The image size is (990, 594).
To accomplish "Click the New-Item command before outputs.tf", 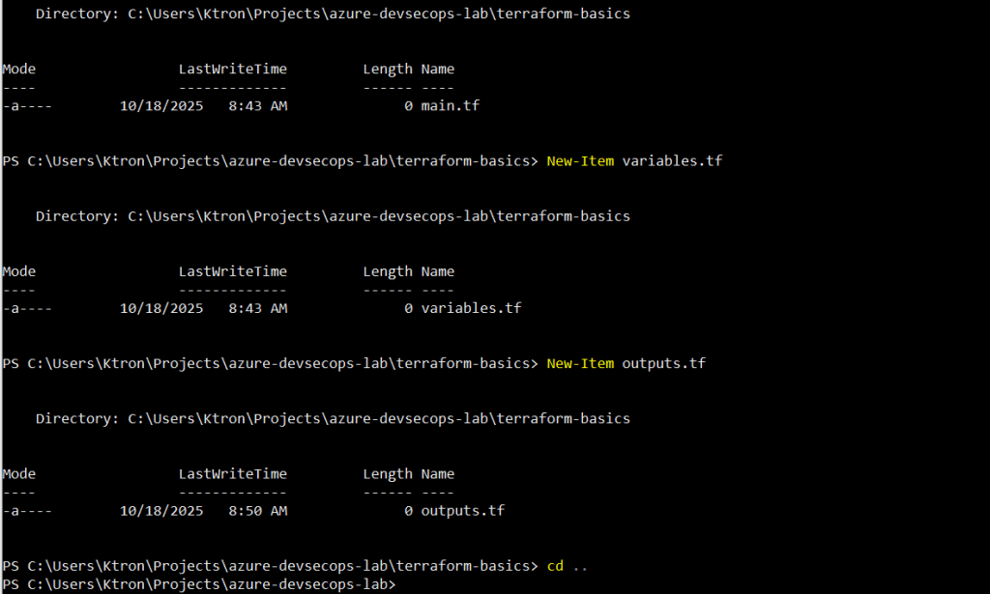I will point(580,364).
